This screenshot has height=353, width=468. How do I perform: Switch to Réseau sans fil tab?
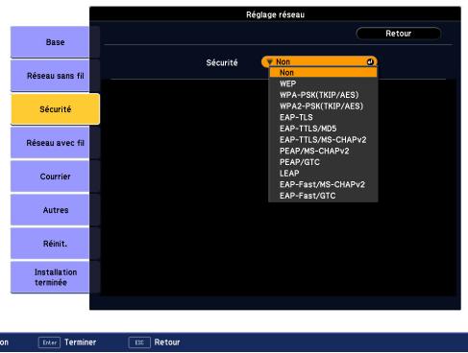pos(50,76)
